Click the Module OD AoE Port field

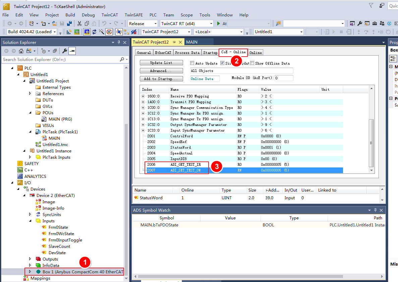pyautogui.click(x=284, y=78)
